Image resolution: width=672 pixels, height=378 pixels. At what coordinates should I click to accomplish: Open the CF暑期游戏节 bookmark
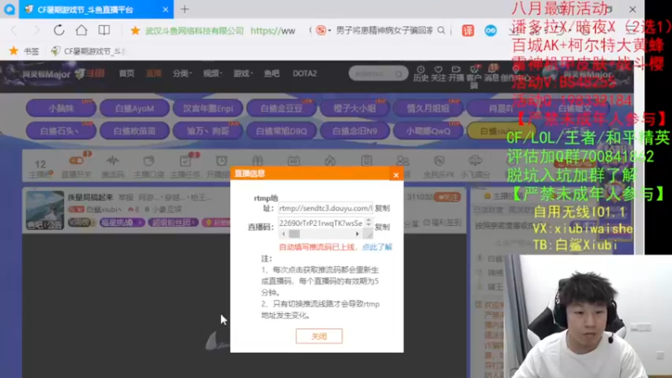coord(89,51)
